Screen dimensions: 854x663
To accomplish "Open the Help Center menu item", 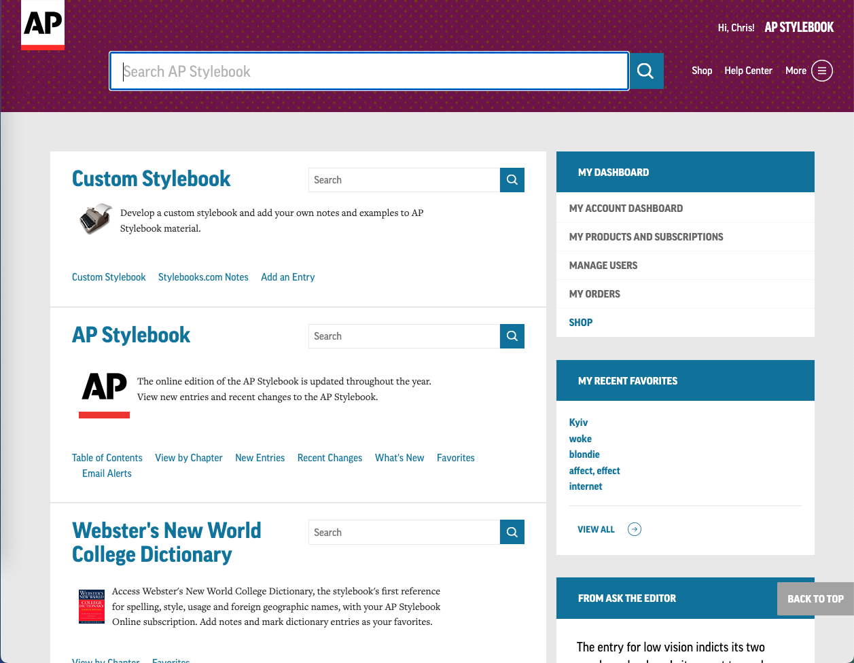I will coord(748,71).
